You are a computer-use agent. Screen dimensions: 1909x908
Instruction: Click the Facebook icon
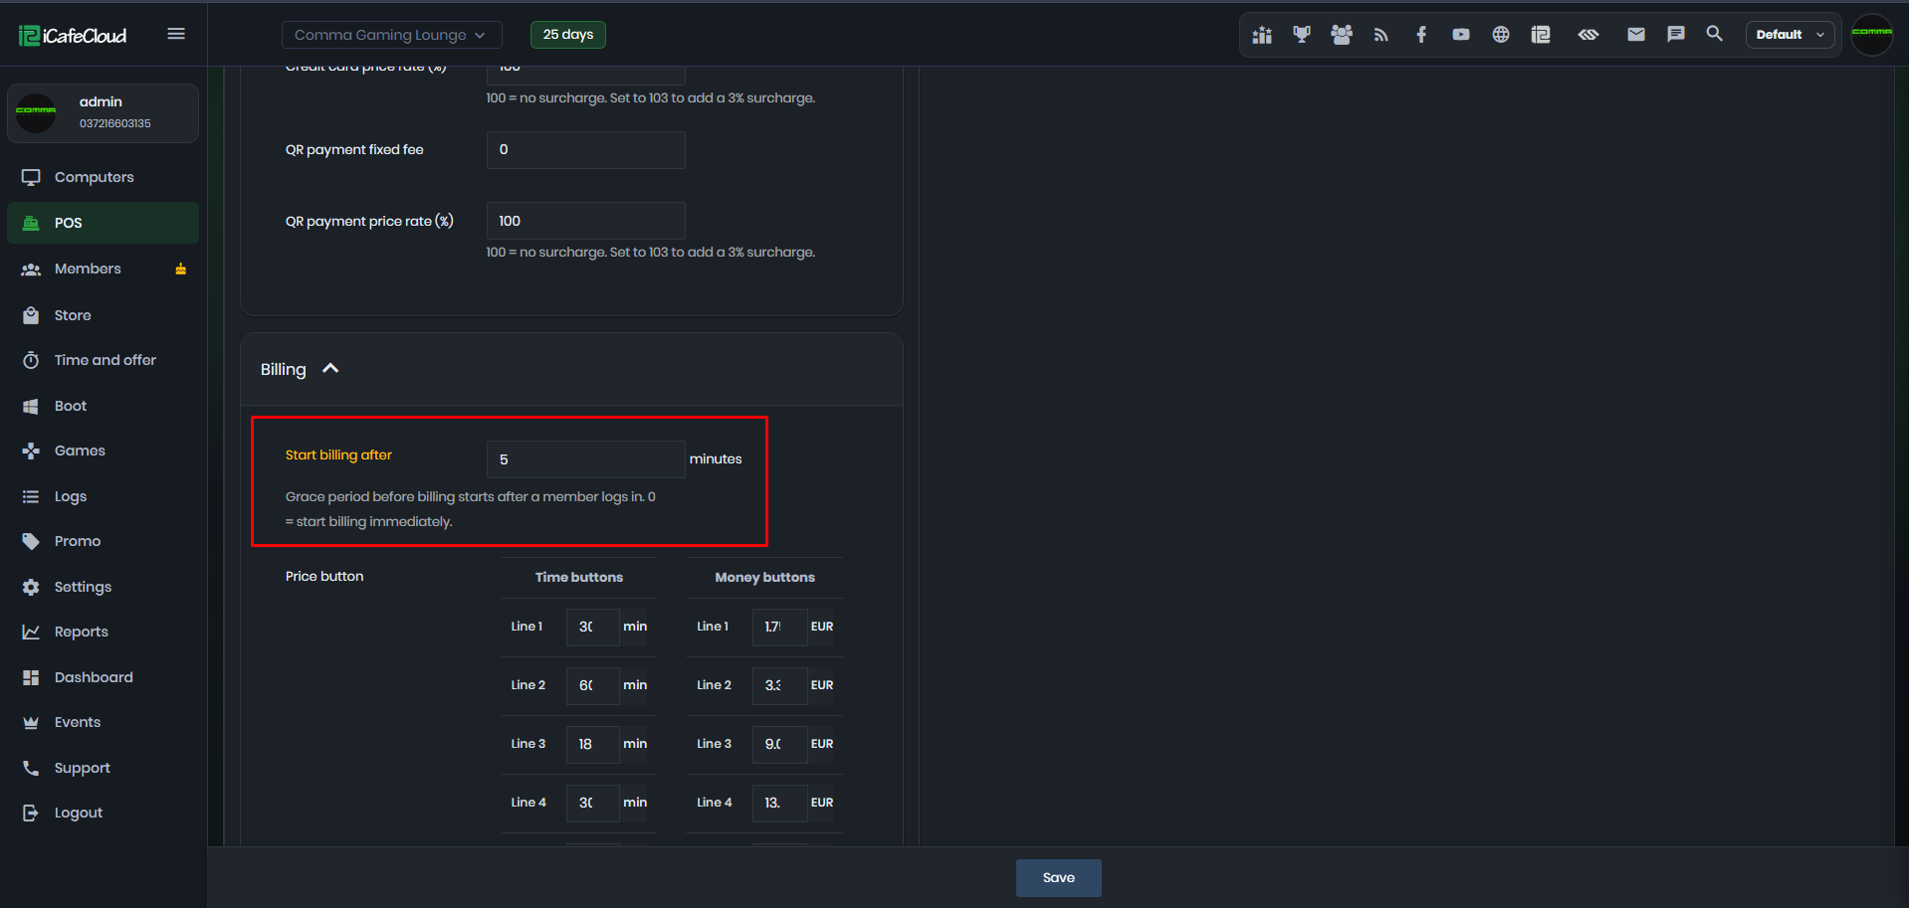click(1421, 35)
